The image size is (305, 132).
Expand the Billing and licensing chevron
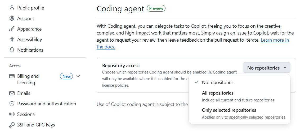tap(78, 76)
